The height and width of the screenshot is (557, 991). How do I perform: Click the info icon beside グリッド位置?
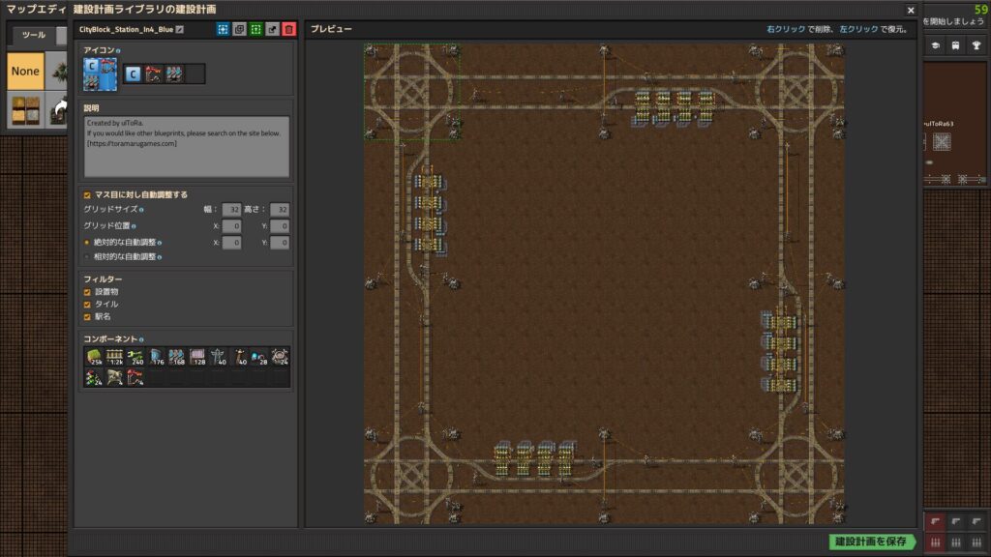pyautogui.click(x=134, y=226)
